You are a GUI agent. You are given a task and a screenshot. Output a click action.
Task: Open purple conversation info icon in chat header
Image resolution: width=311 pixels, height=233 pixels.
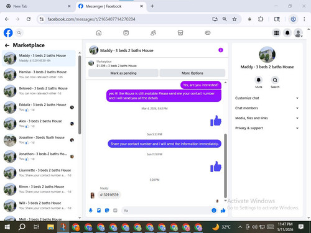[221, 50]
